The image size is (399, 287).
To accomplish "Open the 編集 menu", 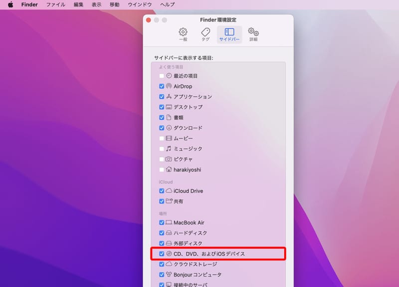I will 78,4.
